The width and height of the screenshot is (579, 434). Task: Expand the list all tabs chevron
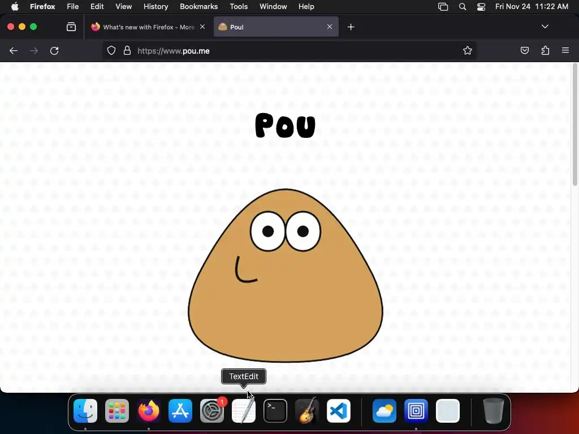tap(545, 27)
